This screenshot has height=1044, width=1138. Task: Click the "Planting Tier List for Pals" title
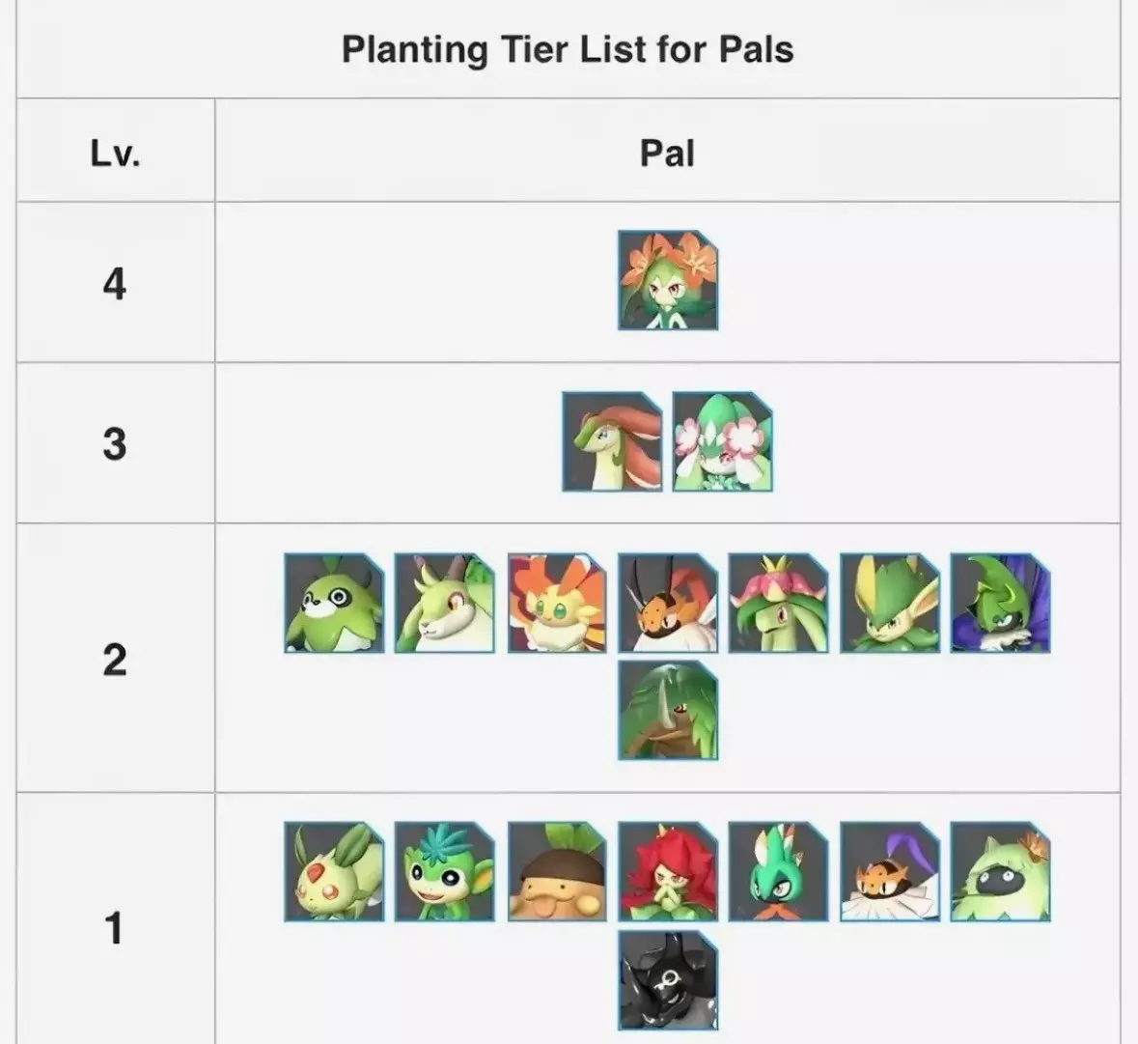click(x=568, y=48)
